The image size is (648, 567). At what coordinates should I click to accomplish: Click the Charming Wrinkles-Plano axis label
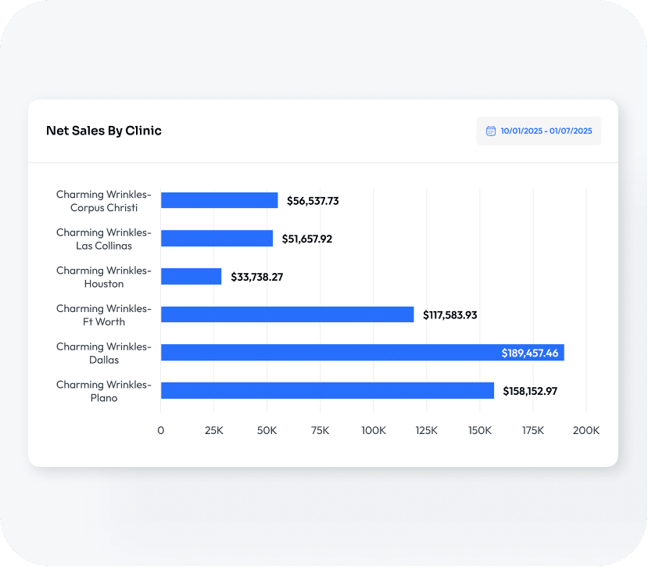click(103, 391)
